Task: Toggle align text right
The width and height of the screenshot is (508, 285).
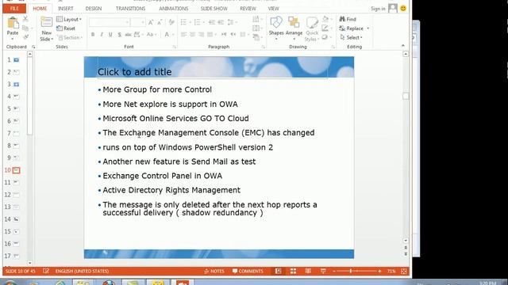Action: [201, 35]
